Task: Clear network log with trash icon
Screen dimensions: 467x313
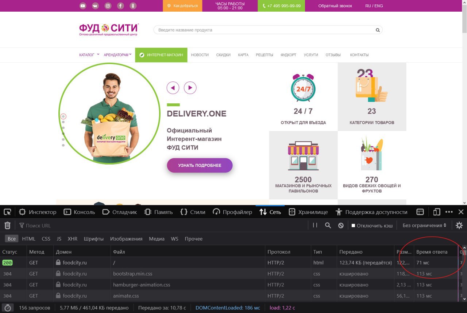Action: pyautogui.click(x=7, y=226)
